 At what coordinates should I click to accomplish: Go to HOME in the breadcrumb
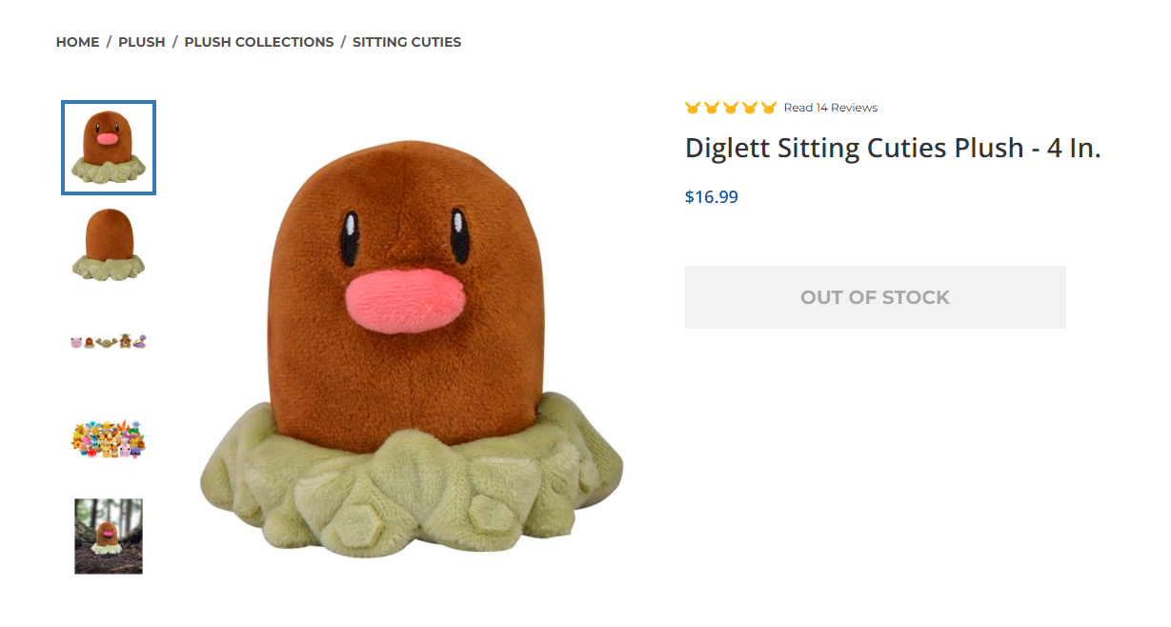(x=78, y=42)
